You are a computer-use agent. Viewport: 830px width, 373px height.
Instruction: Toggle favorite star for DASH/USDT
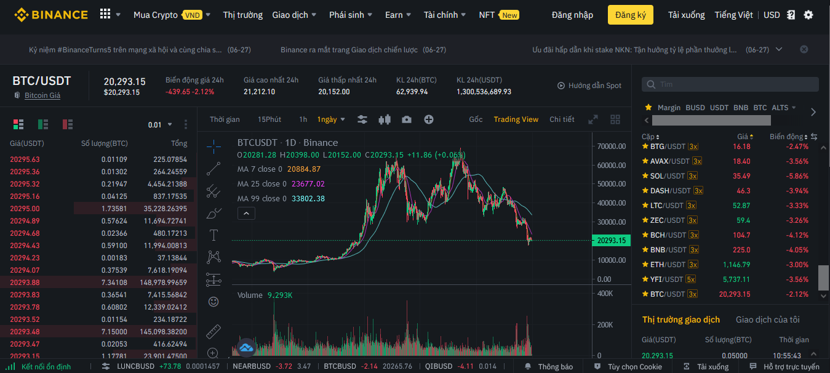[x=645, y=191]
